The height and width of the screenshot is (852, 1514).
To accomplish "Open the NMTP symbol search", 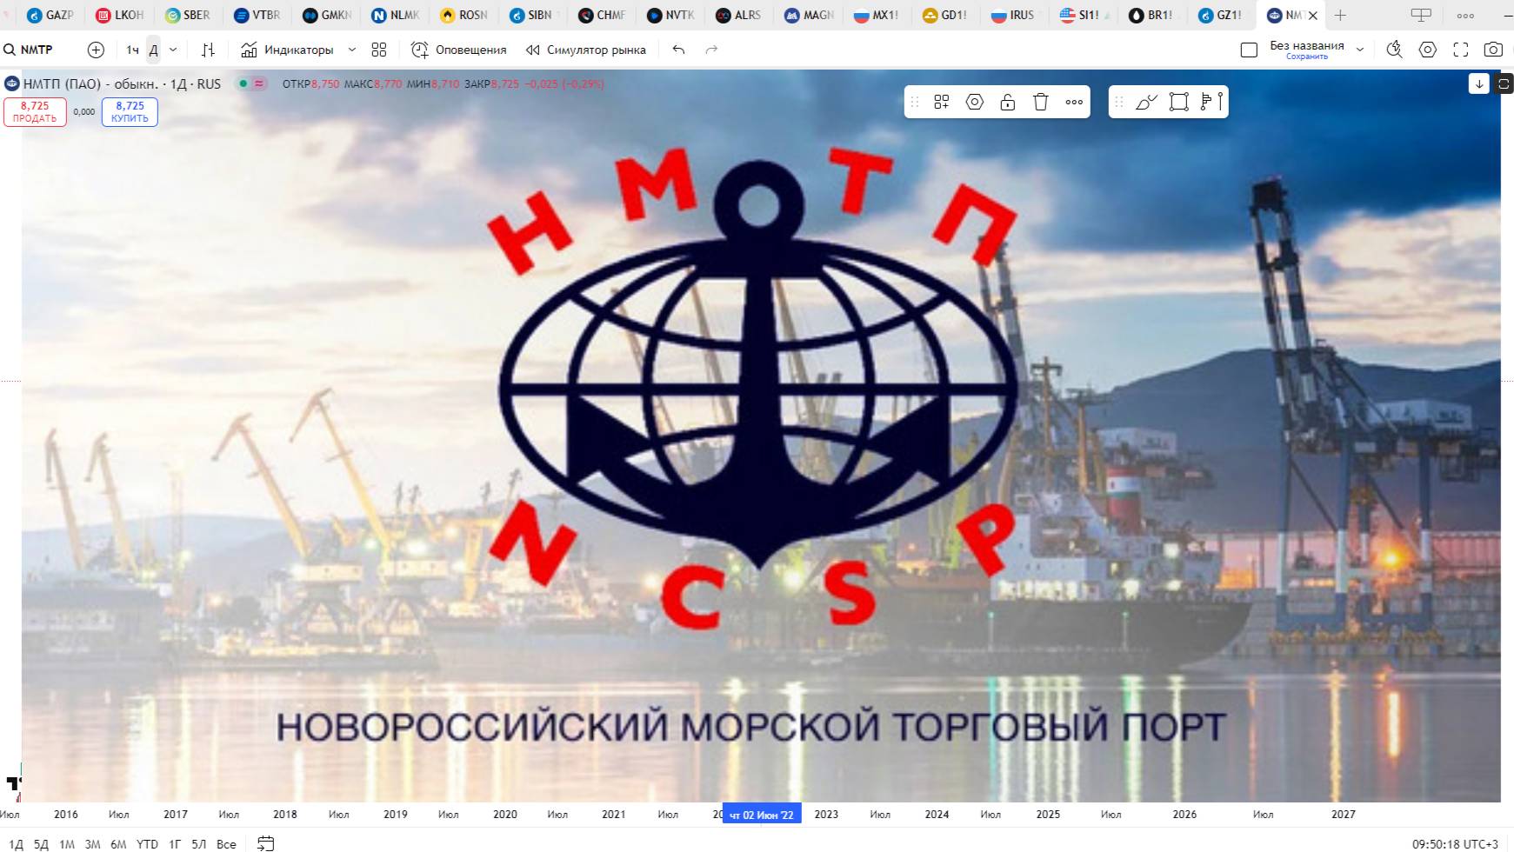I will coord(29,50).
